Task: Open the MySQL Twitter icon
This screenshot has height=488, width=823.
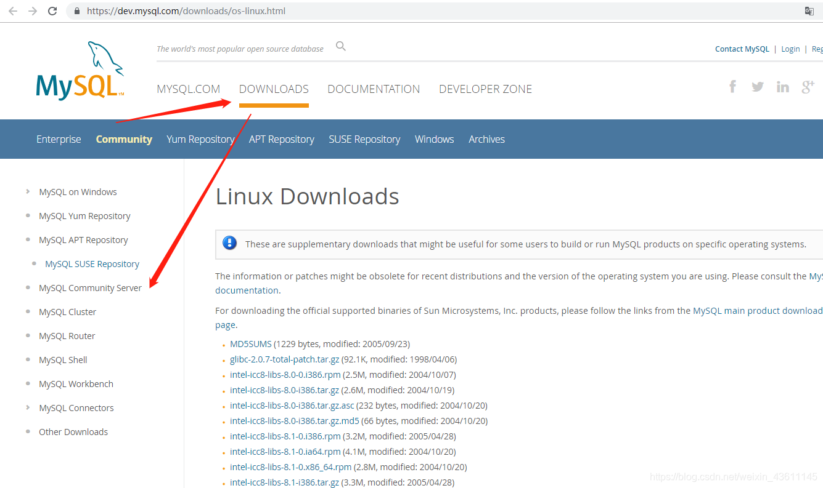Action: (758, 87)
